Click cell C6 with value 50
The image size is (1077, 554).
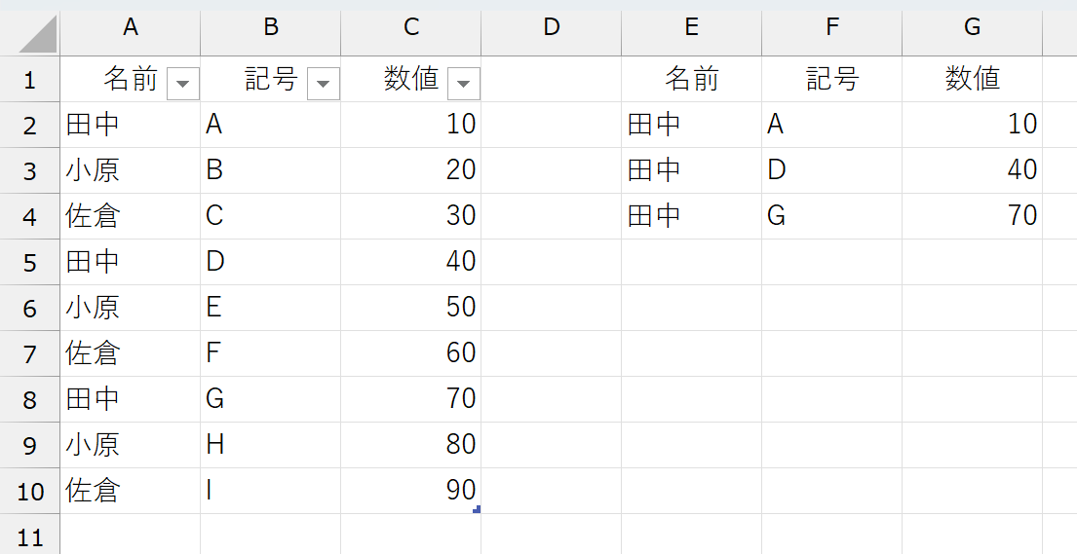point(410,308)
